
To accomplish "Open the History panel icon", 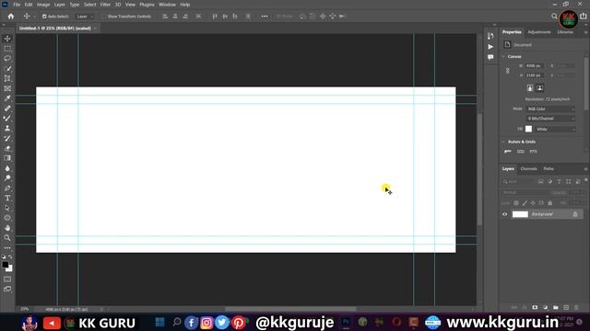I will [490, 36].
